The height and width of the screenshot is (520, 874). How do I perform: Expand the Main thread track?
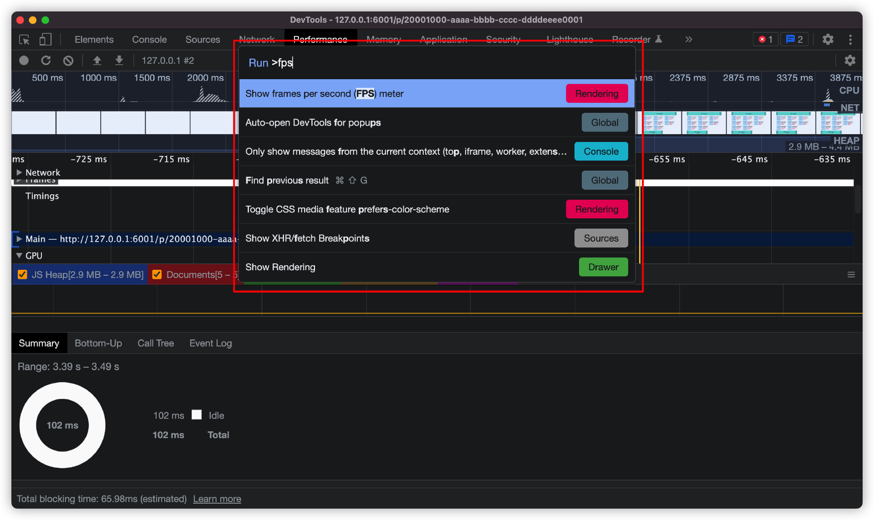point(19,239)
